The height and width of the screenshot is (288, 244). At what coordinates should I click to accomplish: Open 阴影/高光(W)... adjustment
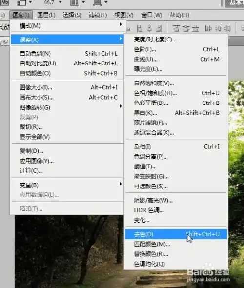pyautogui.click(x=176, y=201)
